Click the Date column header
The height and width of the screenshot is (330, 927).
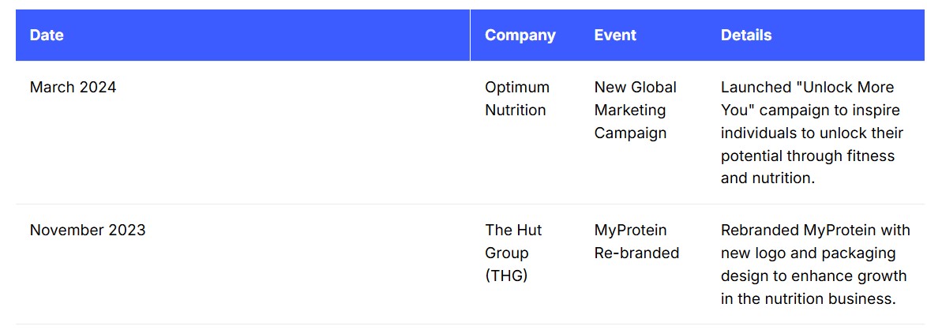pos(47,36)
